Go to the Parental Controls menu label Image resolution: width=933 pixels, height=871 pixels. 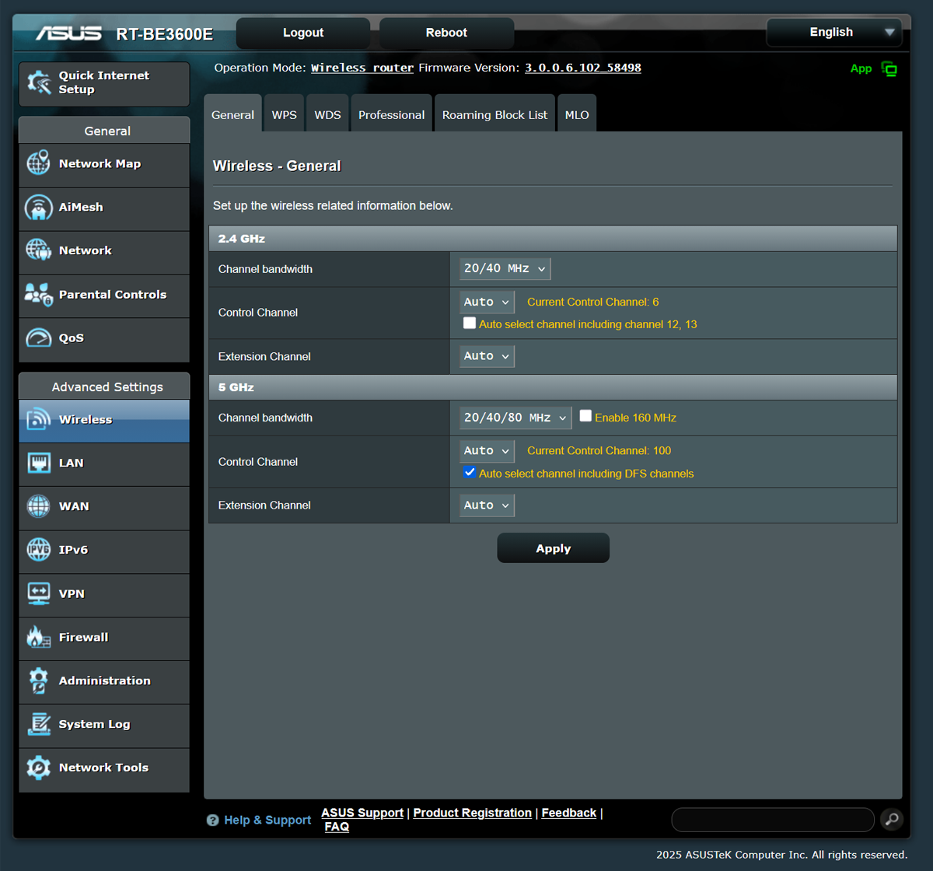click(x=113, y=295)
